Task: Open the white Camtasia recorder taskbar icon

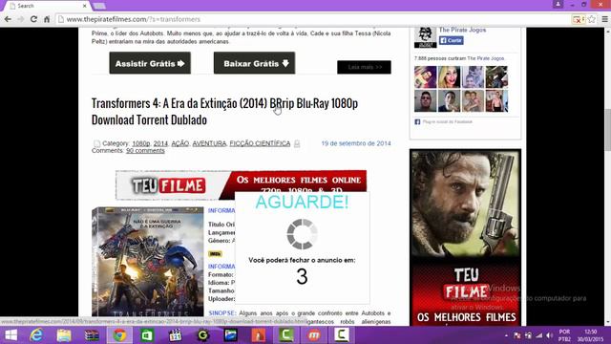Action: [x=342, y=335]
